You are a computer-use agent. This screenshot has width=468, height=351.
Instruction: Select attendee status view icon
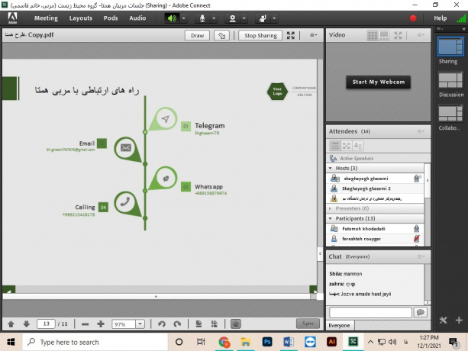click(358, 146)
